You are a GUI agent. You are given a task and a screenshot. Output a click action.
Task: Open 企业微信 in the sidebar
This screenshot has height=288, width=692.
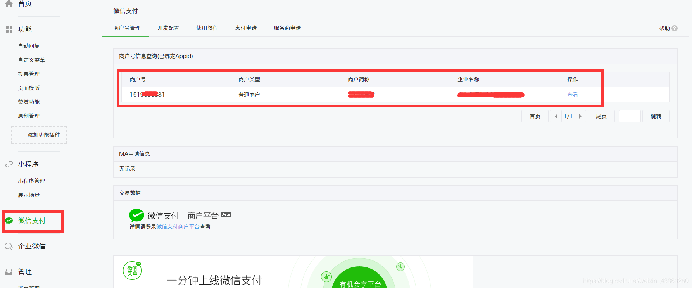point(32,246)
